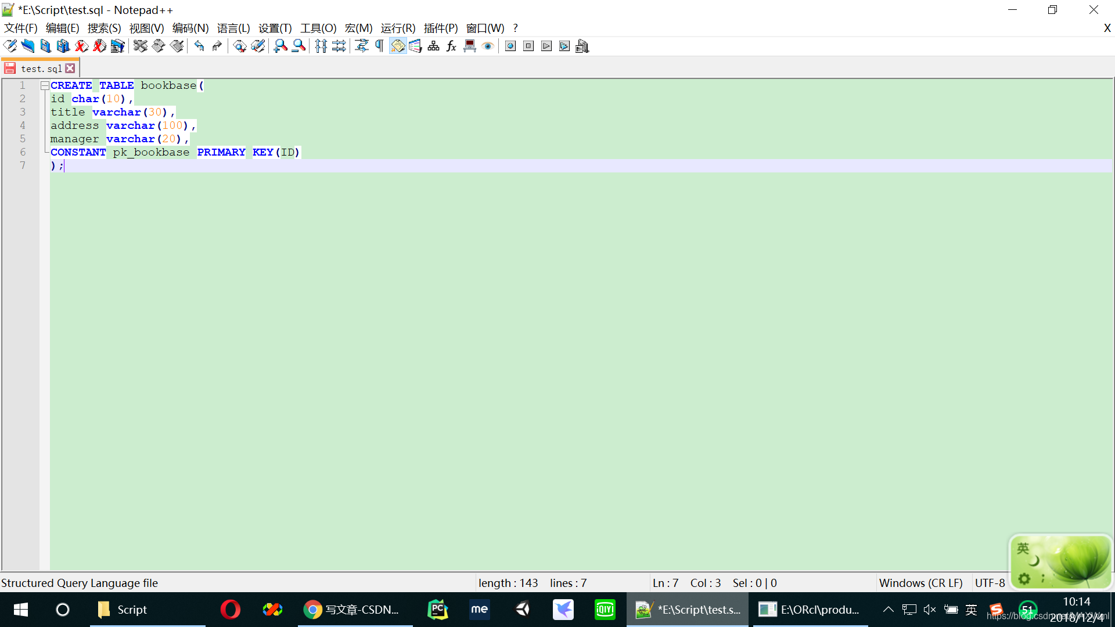
Task: Show hidden system tray icons chevron
Action: click(888, 610)
